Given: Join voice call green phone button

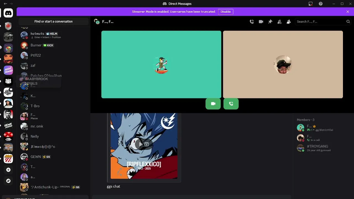Looking at the screenshot, I should 231,104.
